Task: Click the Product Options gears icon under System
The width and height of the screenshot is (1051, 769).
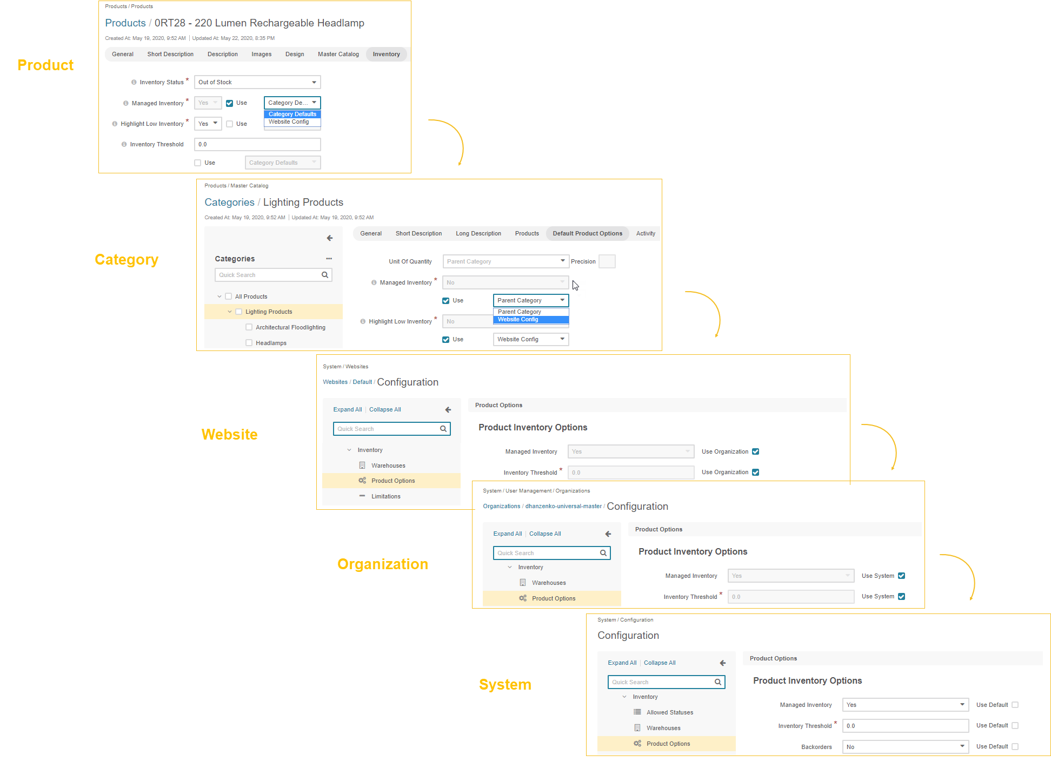Action: [637, 744]
